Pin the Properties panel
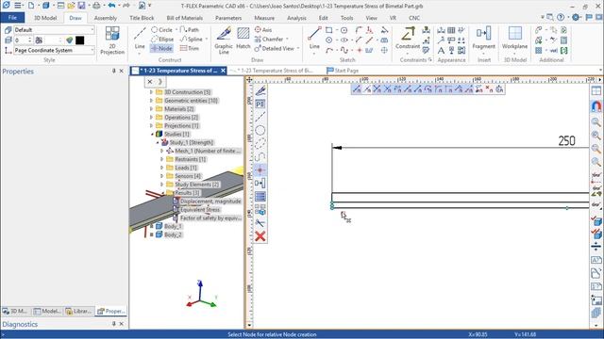This screenshot has height=339, width=604. (113, 72)
